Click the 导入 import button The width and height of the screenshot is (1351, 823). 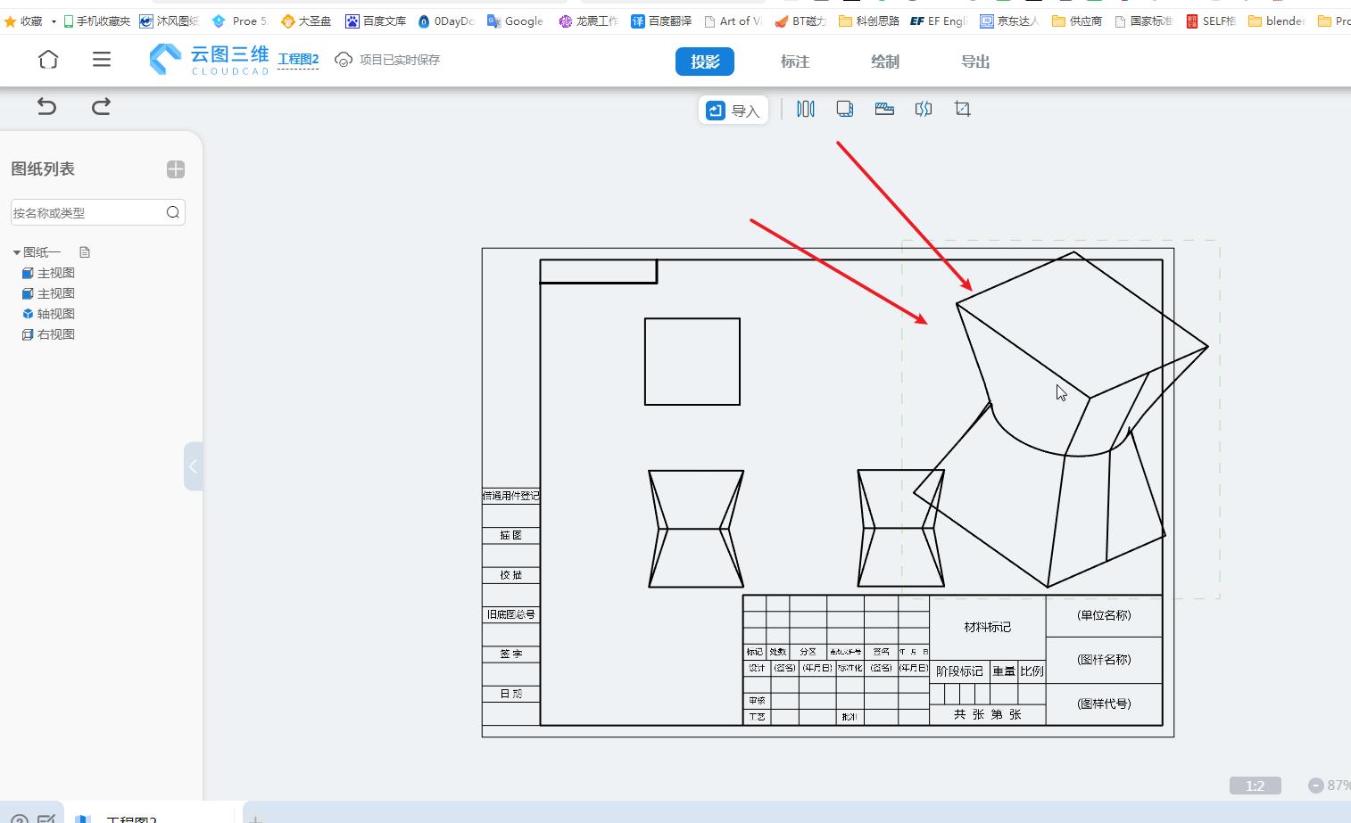pyautogui.click(x=734, y=111)
